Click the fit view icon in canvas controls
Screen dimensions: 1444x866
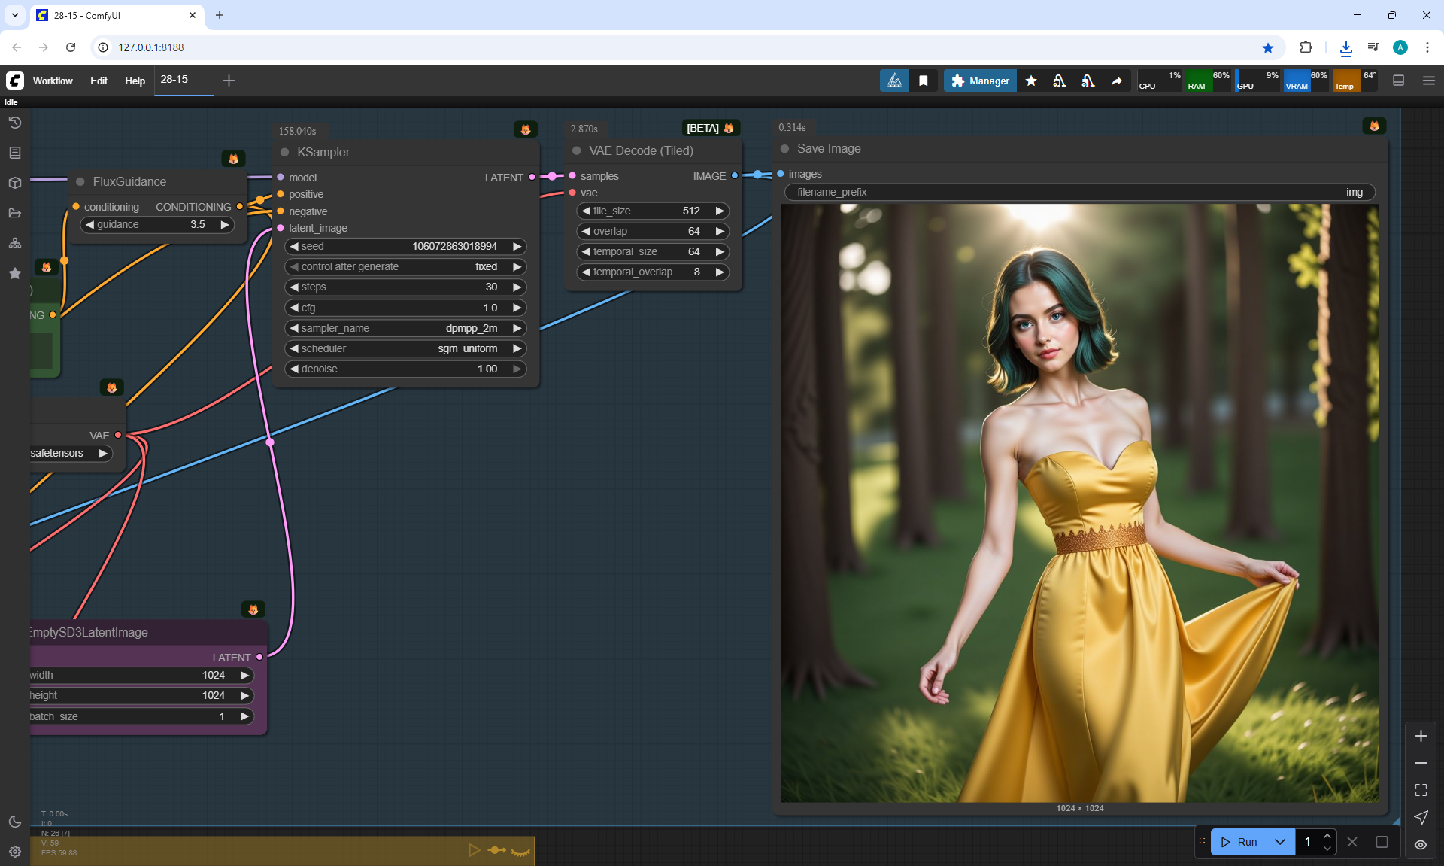tap(1420, 790)
